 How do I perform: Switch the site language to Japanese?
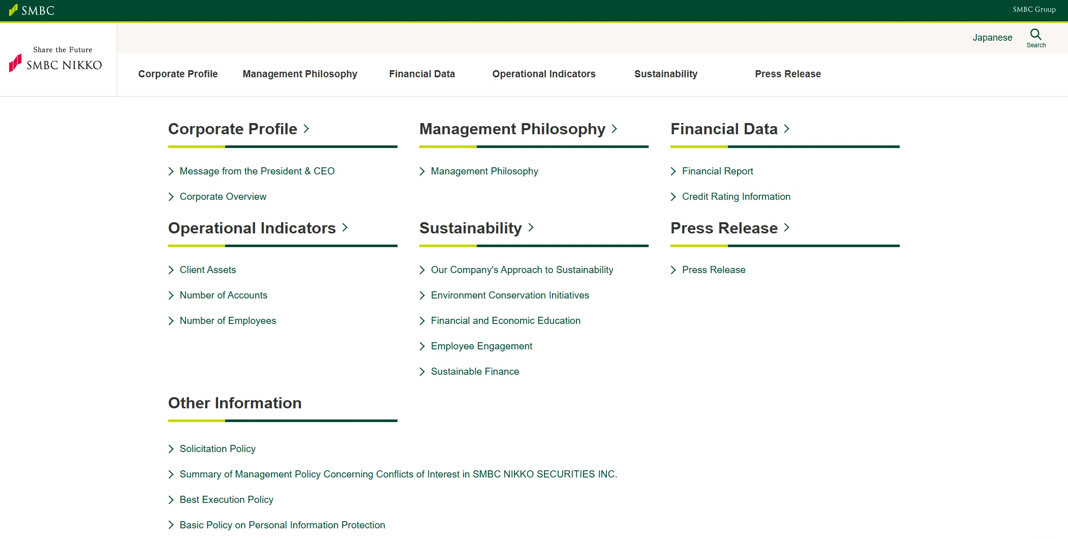pos(992,38)
